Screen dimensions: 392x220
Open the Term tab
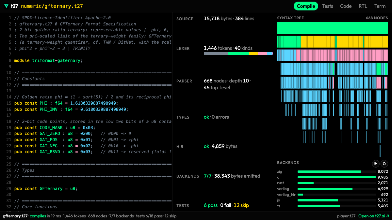380,6
